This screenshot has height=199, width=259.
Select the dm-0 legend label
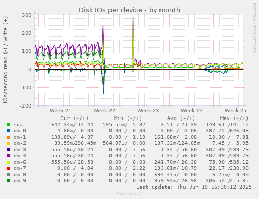[20, 131]
